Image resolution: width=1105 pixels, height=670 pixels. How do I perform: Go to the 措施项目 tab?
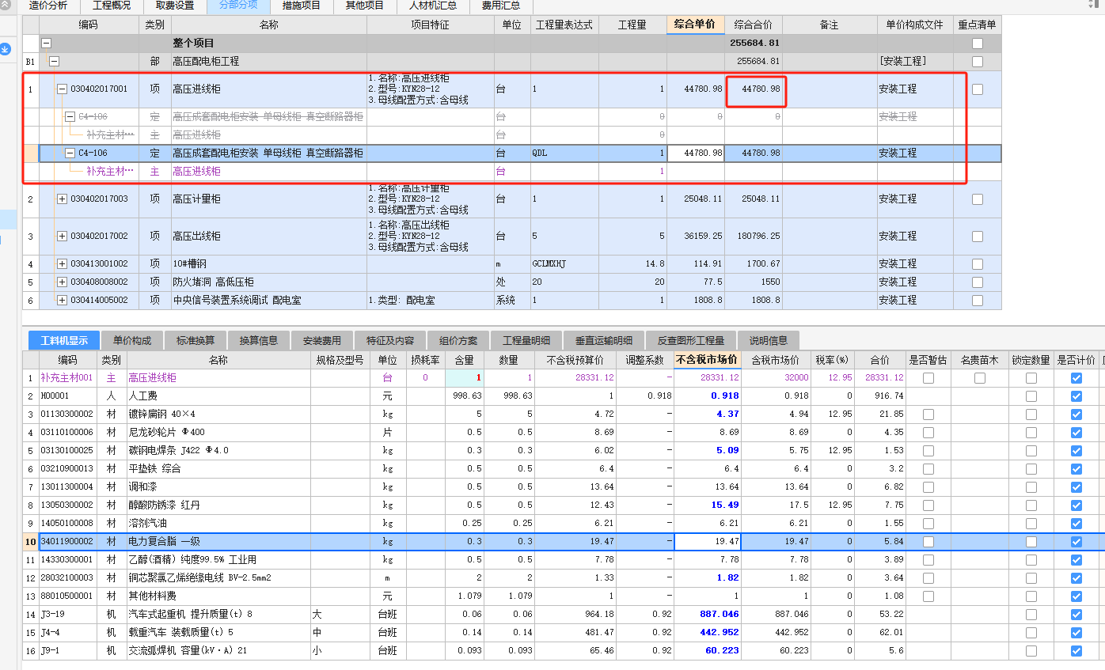(302, 6)
